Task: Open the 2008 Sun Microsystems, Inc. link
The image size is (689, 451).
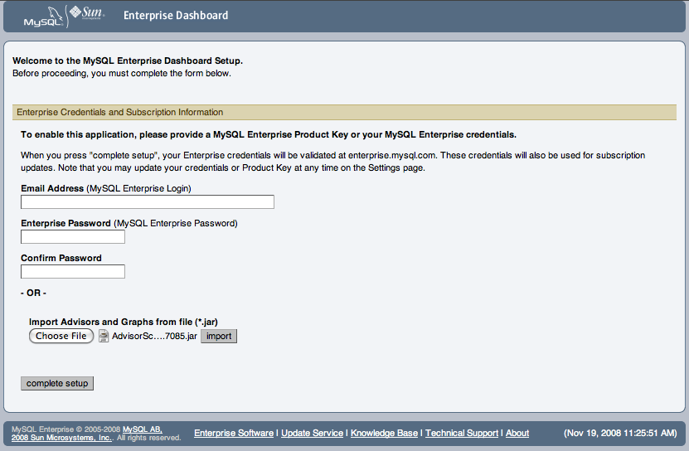Action: pos(61,438)
